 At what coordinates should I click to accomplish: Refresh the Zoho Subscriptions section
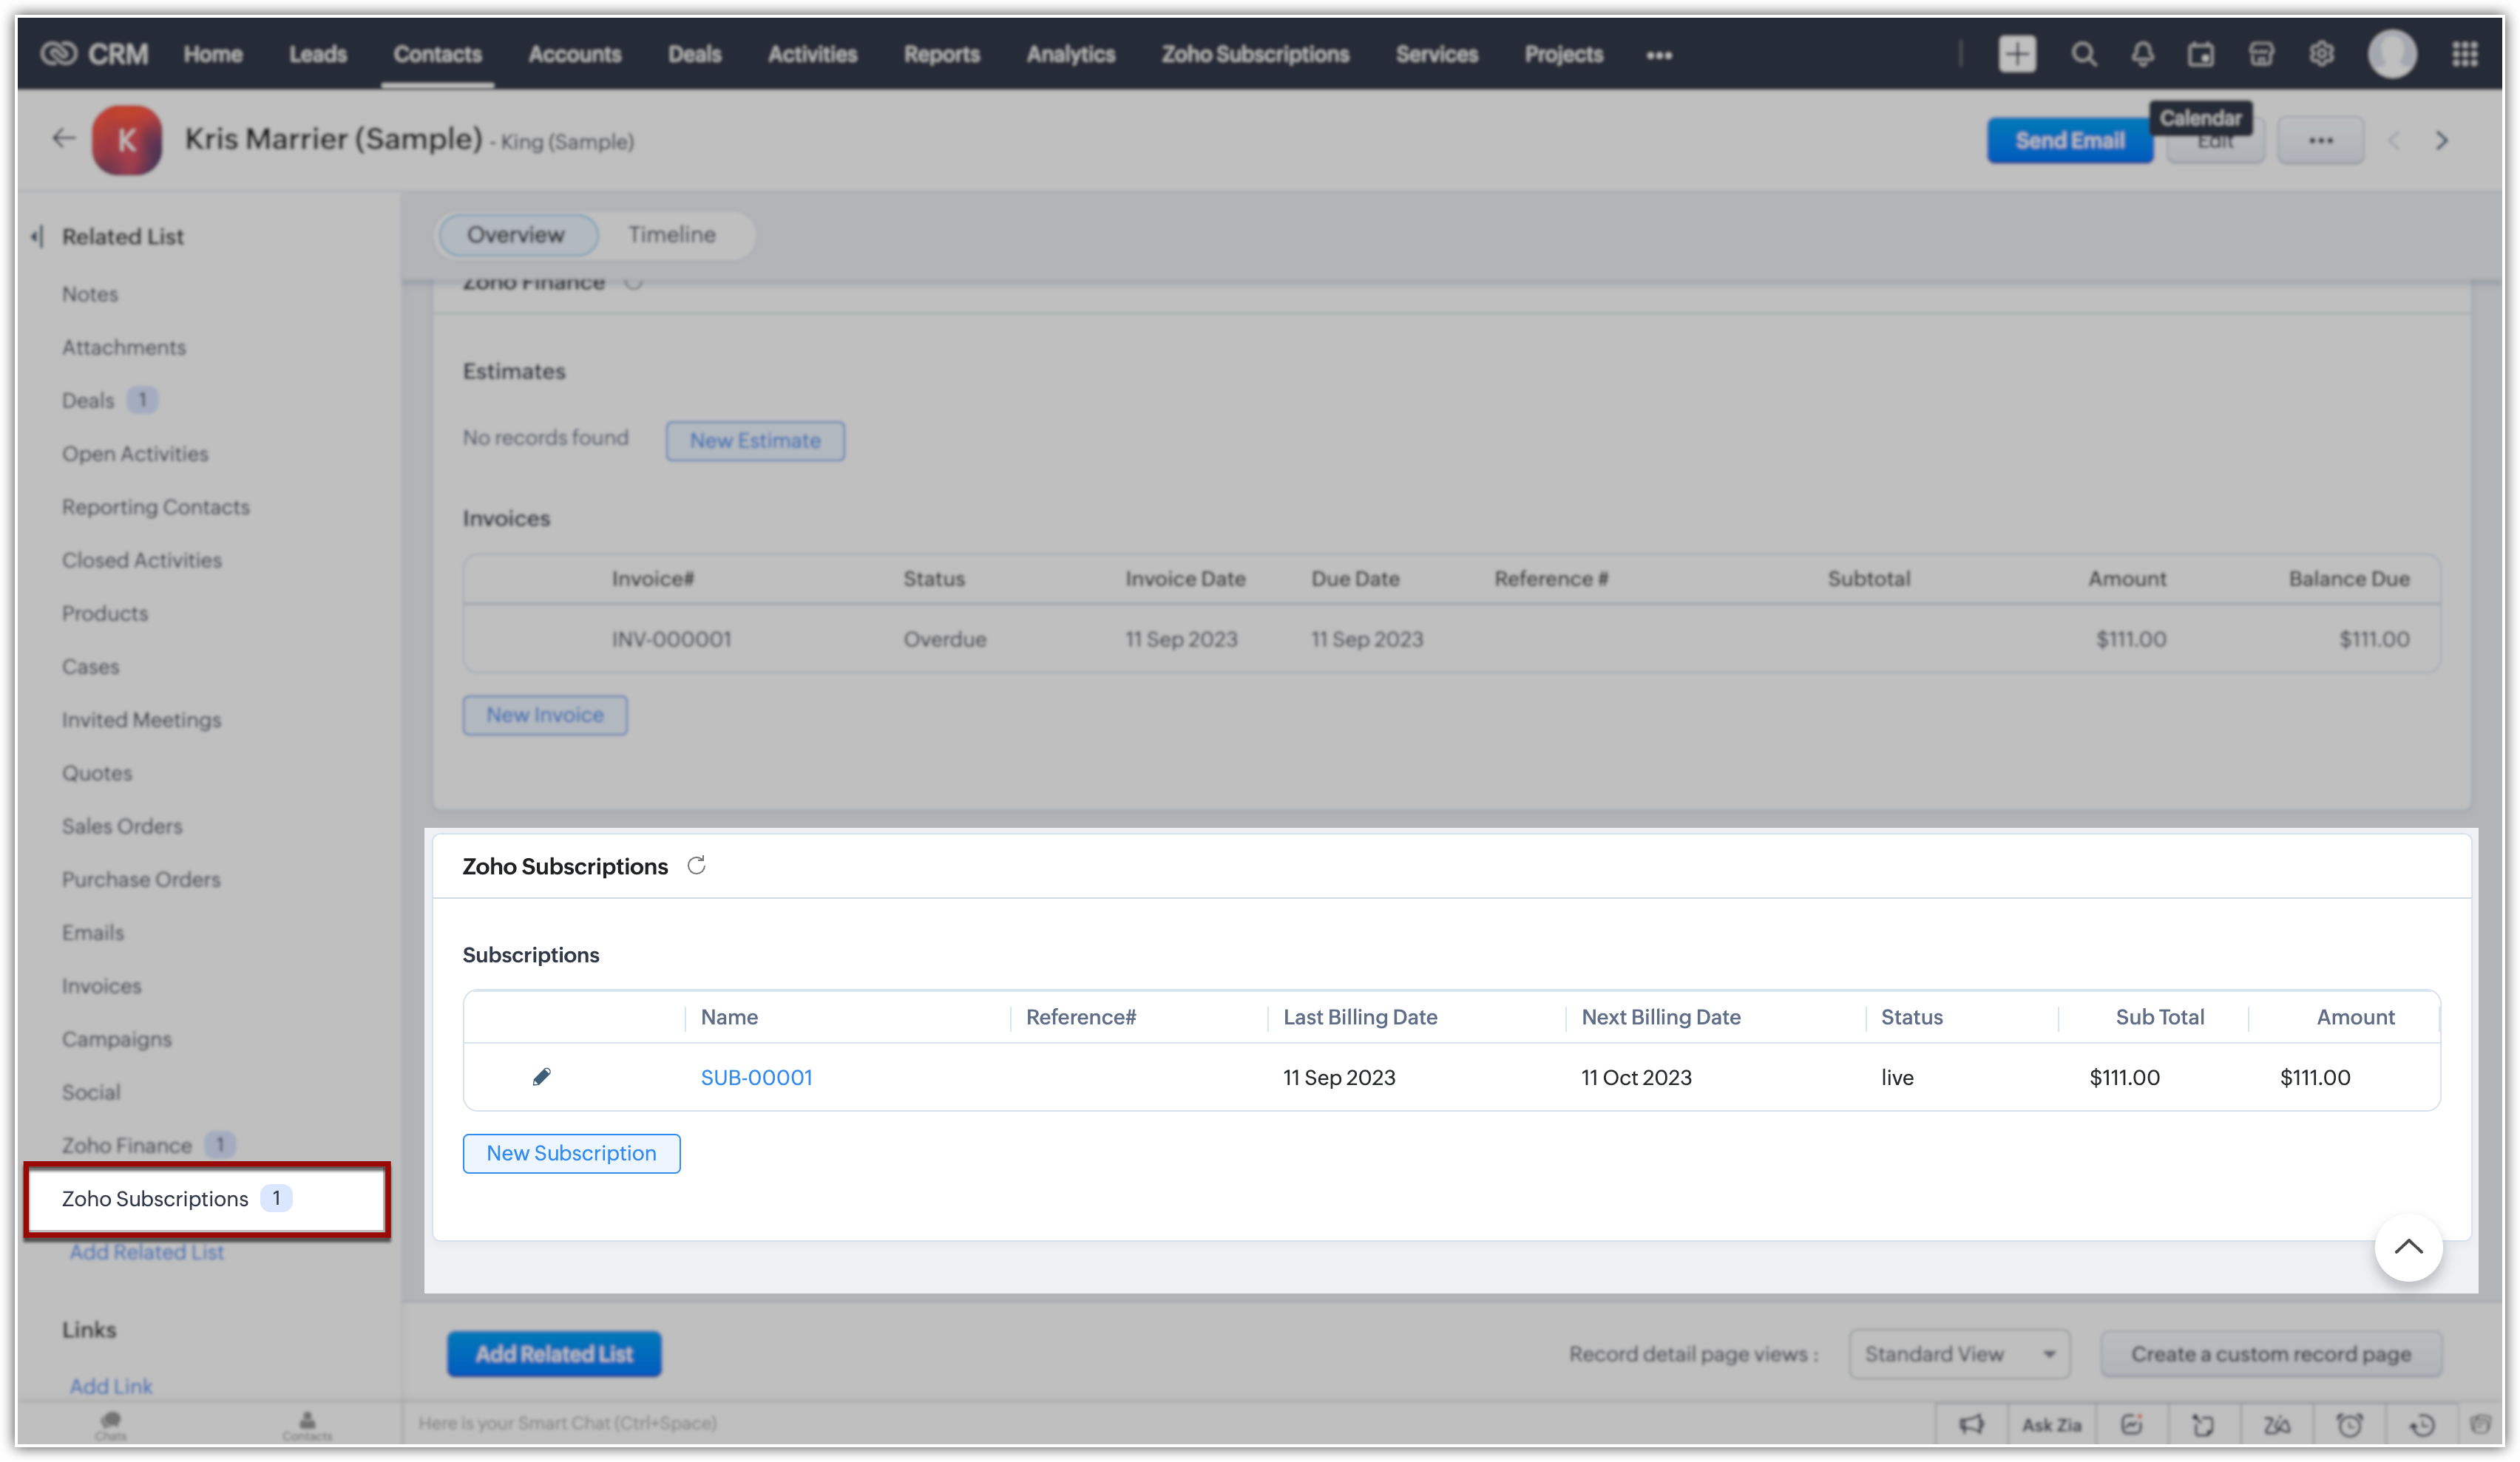click(x=696, y=866)
